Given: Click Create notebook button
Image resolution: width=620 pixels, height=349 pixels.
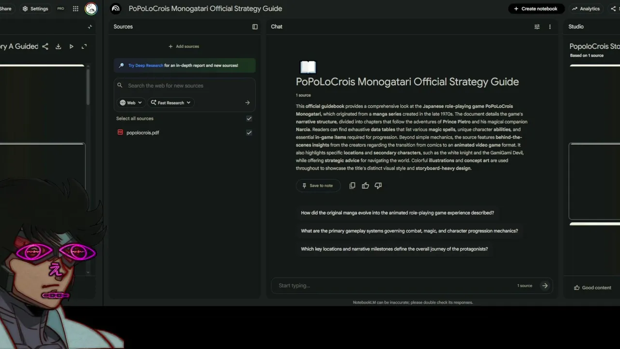Looking at the screenshot, I should 536,9.
